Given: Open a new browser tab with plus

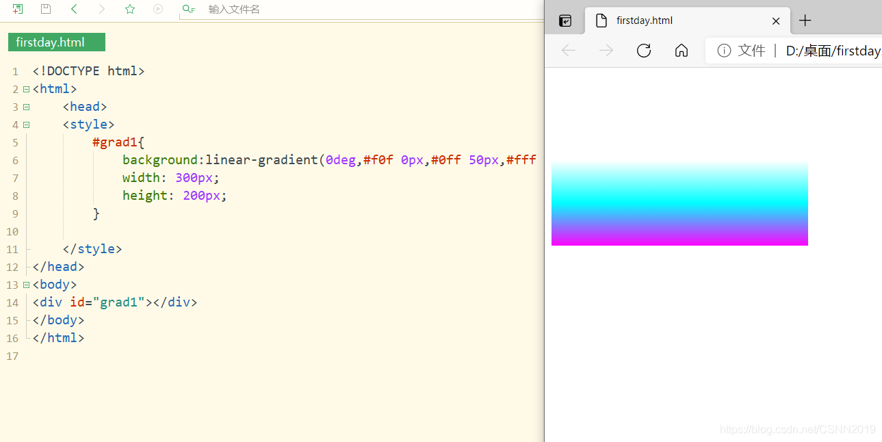Looking at the screenshot, I should click(x=805, y=21).
